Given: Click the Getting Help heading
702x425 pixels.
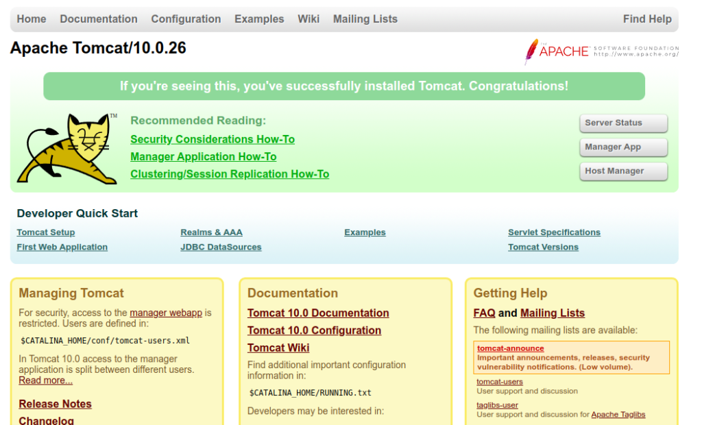Looking at the screenshot, I should point(510,293).
